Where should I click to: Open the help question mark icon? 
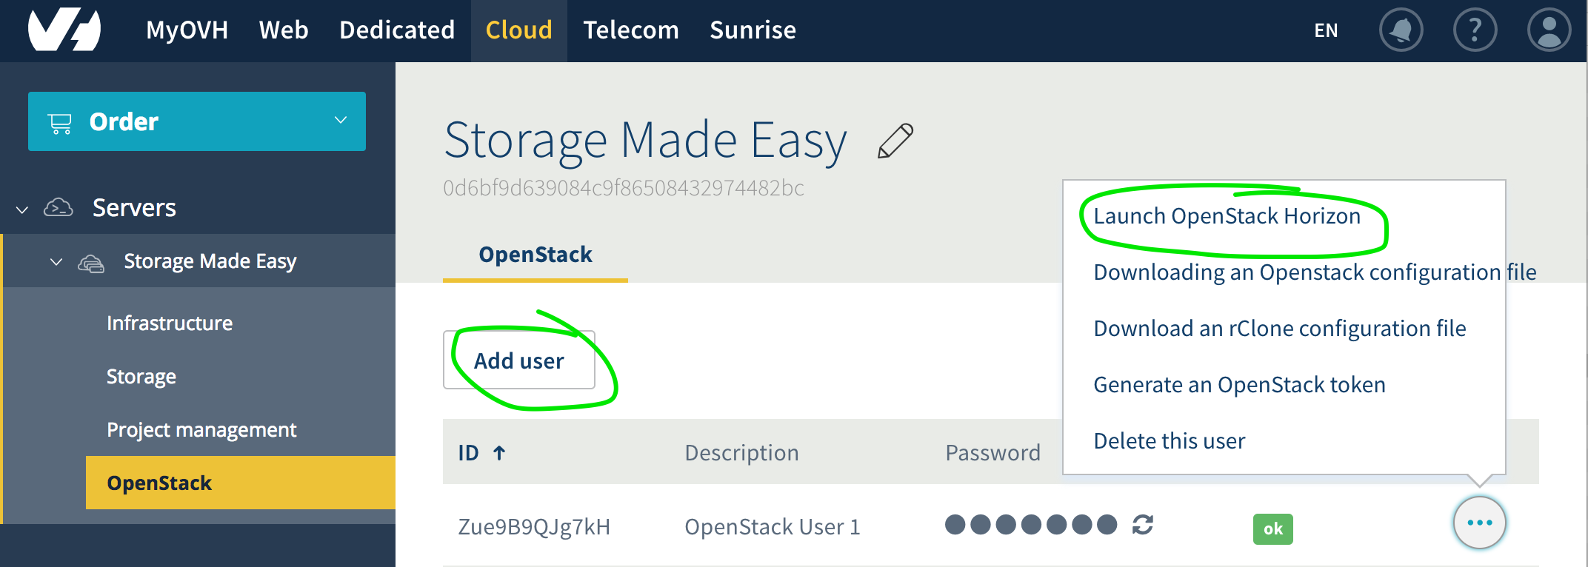click(x=1475, y=30)
